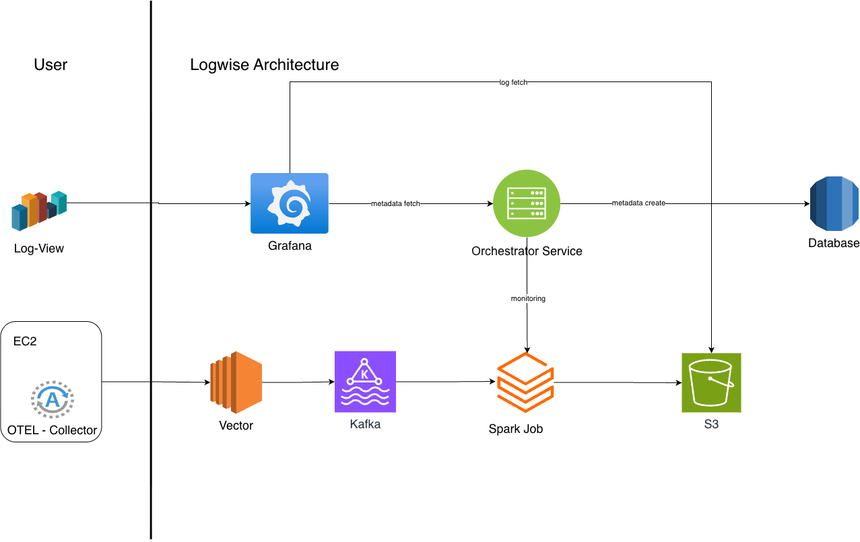Select the metadata fetch arrow label

[395, 203]
